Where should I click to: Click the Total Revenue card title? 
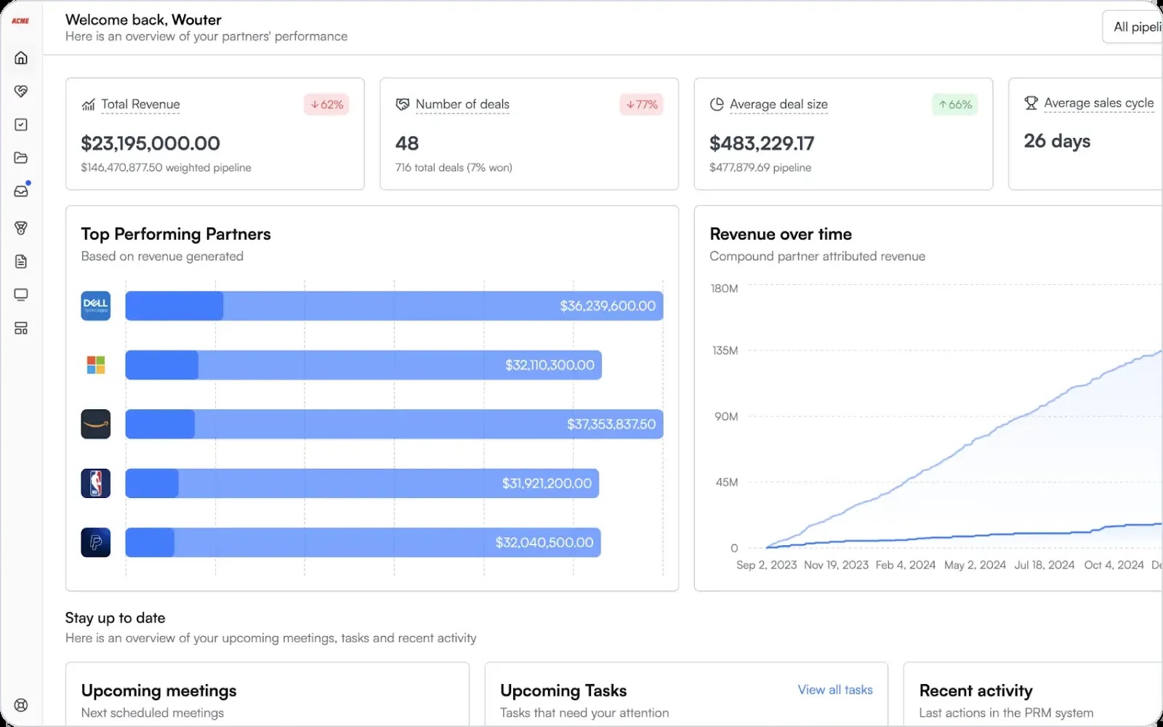pos(140,104)
